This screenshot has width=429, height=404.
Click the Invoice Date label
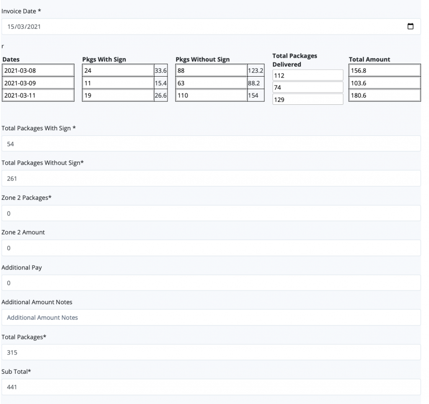(x=21, y=11)
